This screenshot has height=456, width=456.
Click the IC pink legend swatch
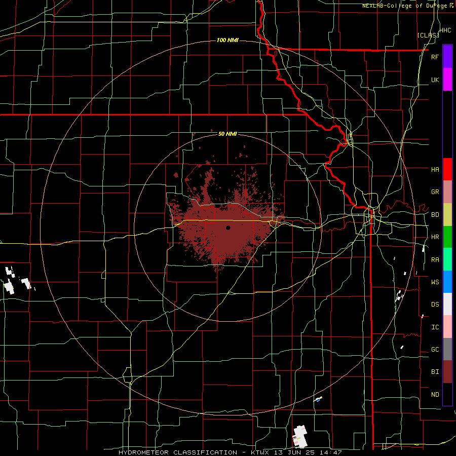point(447,327)
